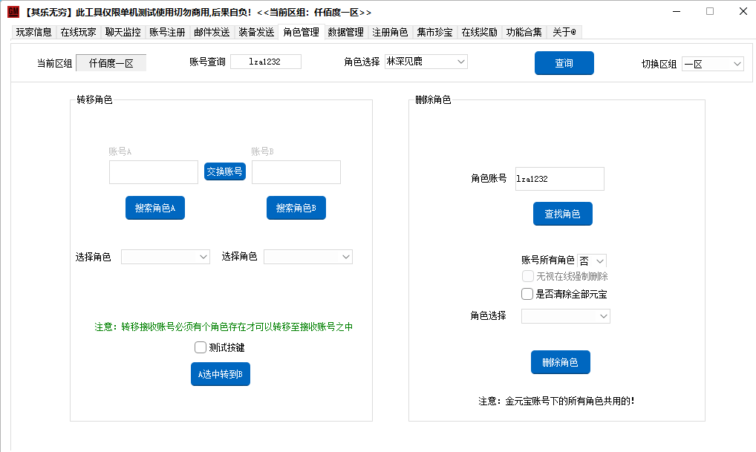Click the A选中转到B button
The width and height of the screenshot is (756, 452).
coord(221,374)
